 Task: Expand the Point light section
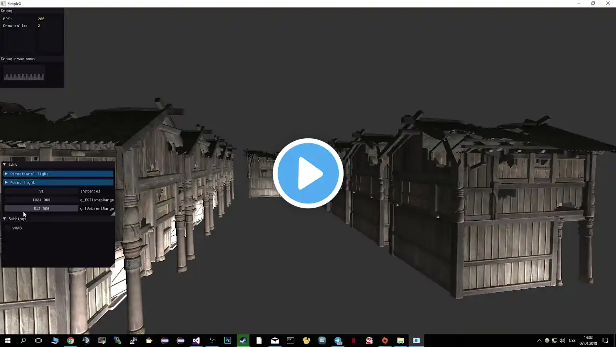(x=59, y=182)
